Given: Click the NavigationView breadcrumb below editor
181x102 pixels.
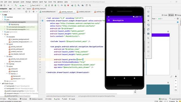Looking at the screenshot, I should click(x=96, y=96).
